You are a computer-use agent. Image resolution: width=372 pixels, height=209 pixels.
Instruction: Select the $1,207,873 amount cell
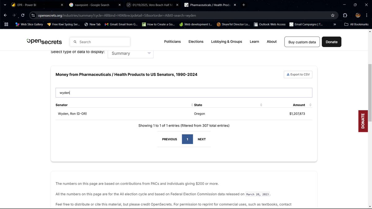click(297, 114)
